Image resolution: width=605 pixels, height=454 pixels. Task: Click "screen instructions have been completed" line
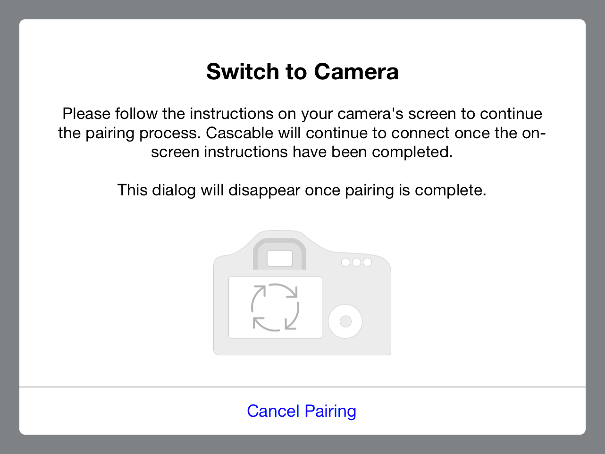click(302, 152)
